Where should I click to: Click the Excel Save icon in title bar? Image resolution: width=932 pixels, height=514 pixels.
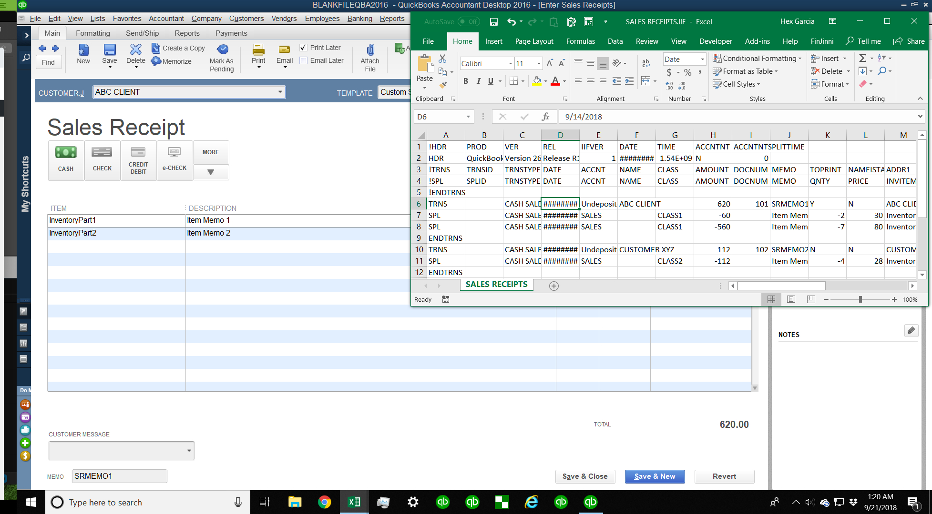tap(494, 22)
